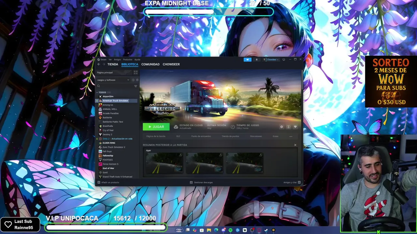The height and width of the screenshot is (234, 417).
Task: Go to the TIENDA tab
Action: (x=113, y=64)
